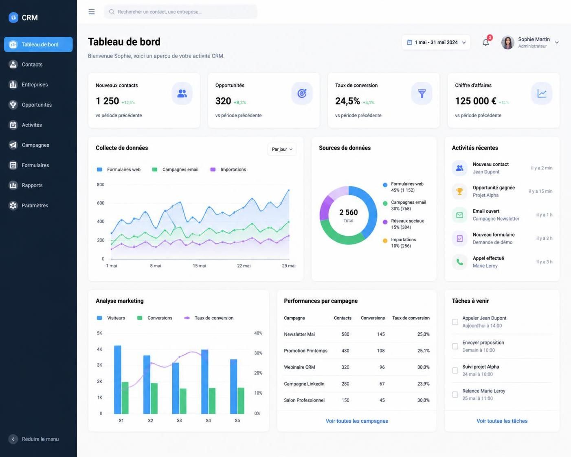Screen dimensions: 571x457
Task: Open the 1 mai - 31 mai 2024 date picker
Action: (x=436, y=42)
